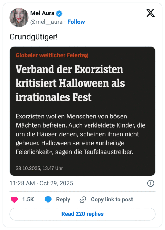This screenshot has width=165, height=230.
Task: Click the Reply label next to the bubble icon
Action: pos(63,199)
